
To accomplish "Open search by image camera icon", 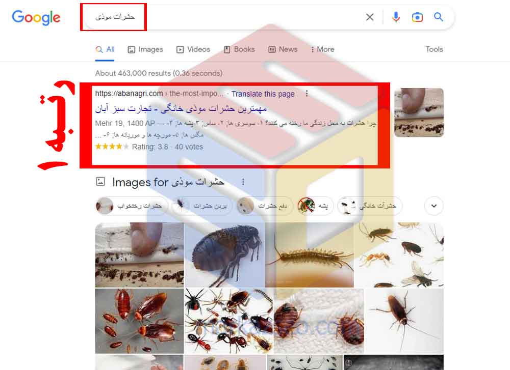I will [417, 17].
